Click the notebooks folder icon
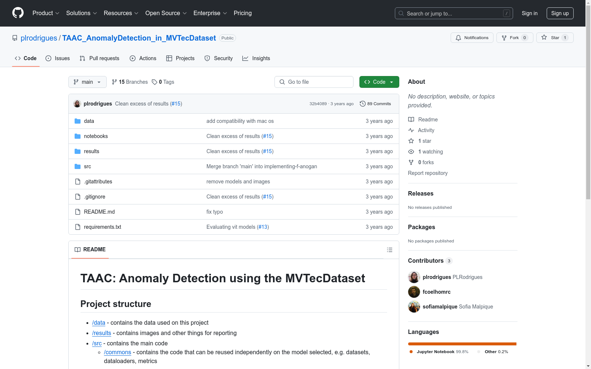This screenshot has width=591, height=369. coord(78,136)
